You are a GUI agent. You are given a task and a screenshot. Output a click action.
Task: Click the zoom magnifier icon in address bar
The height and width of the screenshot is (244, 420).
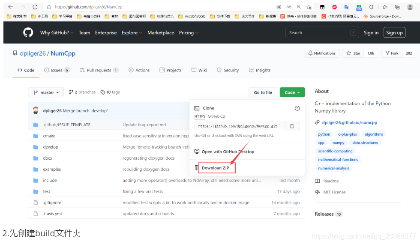click(299, 7)
